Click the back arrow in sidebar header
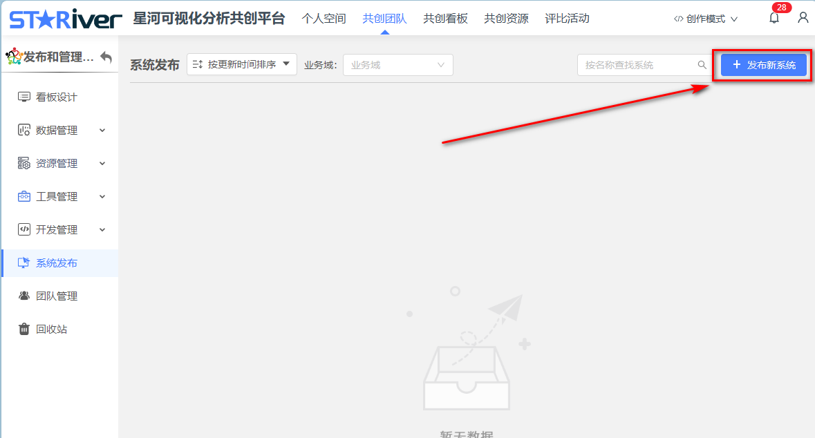The image size is (815, 438). [106, 57]
